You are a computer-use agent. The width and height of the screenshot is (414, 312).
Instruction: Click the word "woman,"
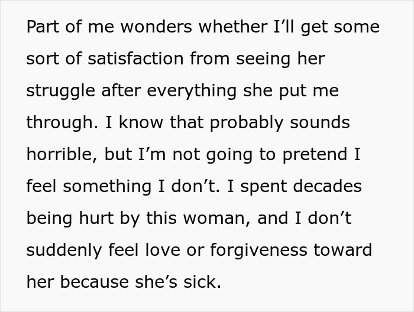click(217, 219)
